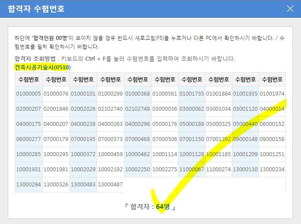Select exam number 04000238

tap(83, 124)
